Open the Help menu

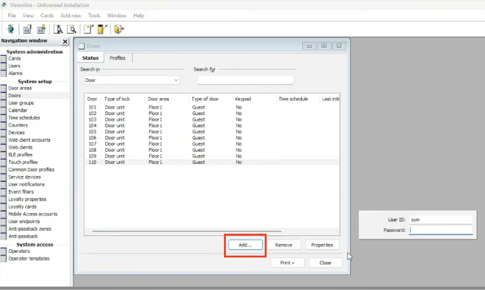tap(139, 15)
